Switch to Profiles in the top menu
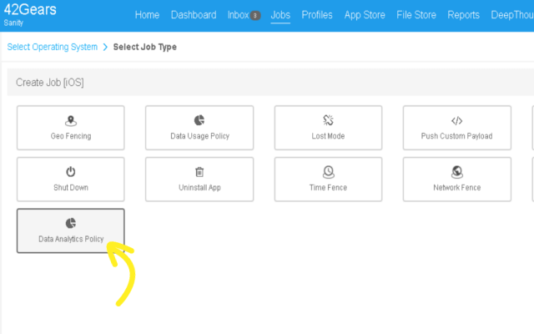Screen dimensions: 534x334 click(317, 15)
